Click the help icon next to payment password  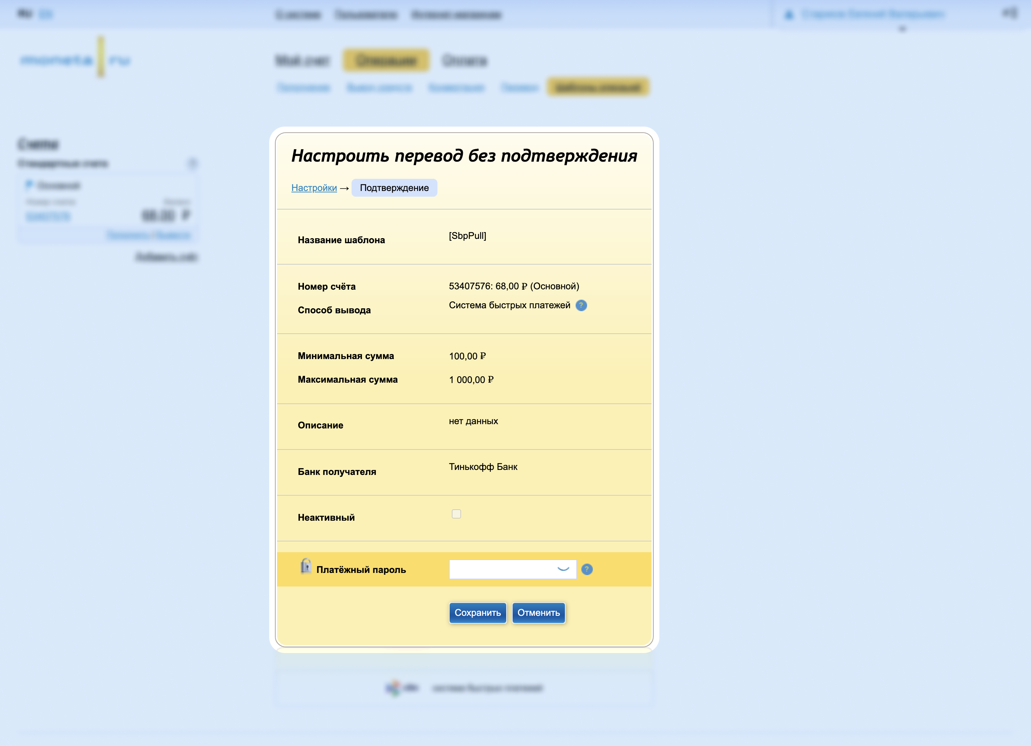pyautogui.click(x=587, y=569)
